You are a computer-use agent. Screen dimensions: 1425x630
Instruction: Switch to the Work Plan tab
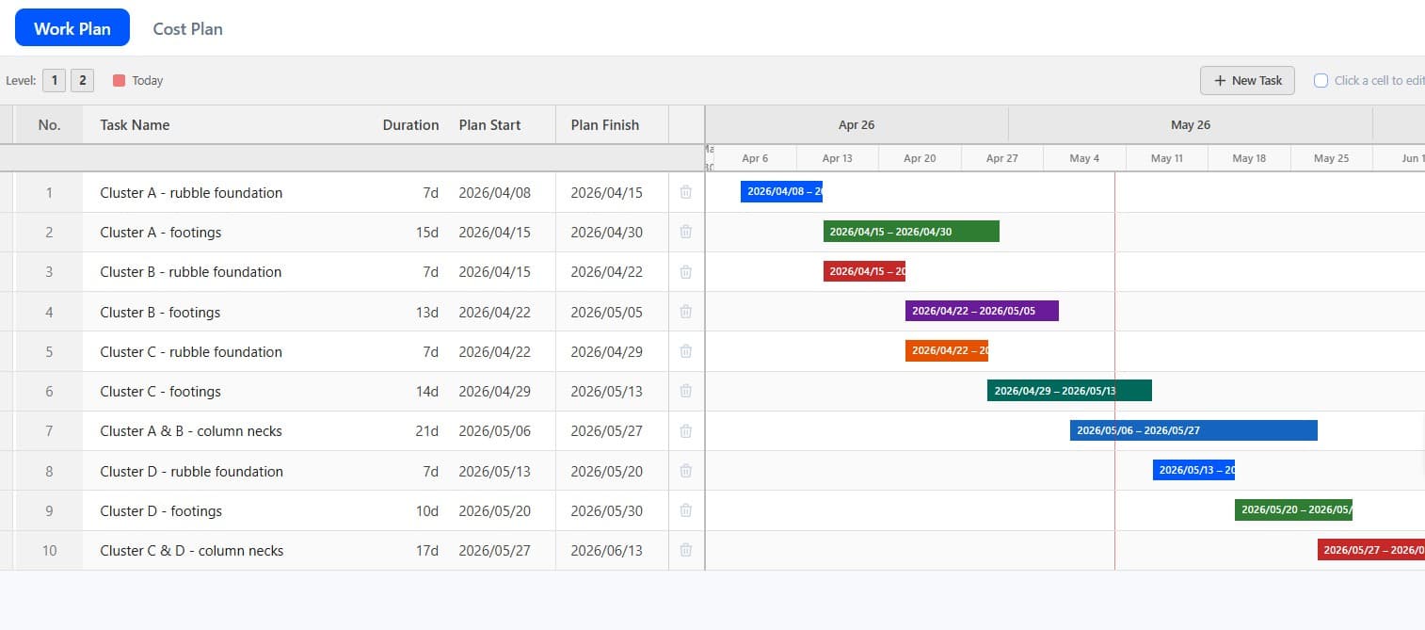point(72,28)
